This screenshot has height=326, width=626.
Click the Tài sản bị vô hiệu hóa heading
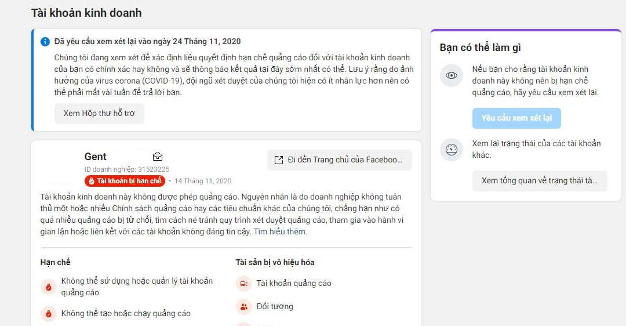275,262
